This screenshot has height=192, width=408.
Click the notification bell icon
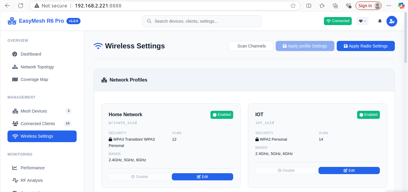tap(380, 21)
